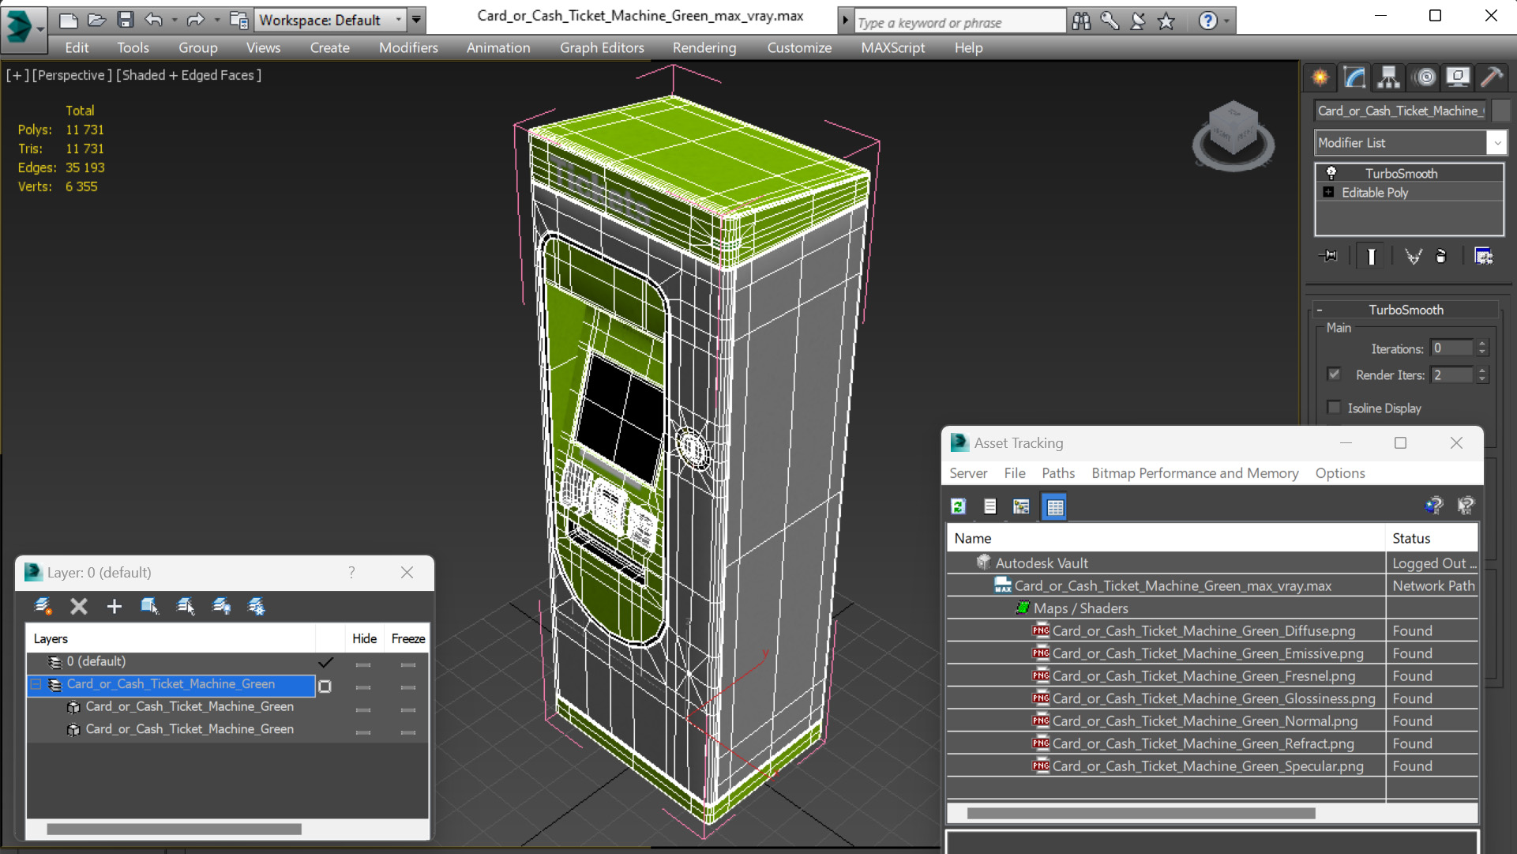Add selected objects to layer plus icon
The image size is (1517, 854).
point(114,606)
